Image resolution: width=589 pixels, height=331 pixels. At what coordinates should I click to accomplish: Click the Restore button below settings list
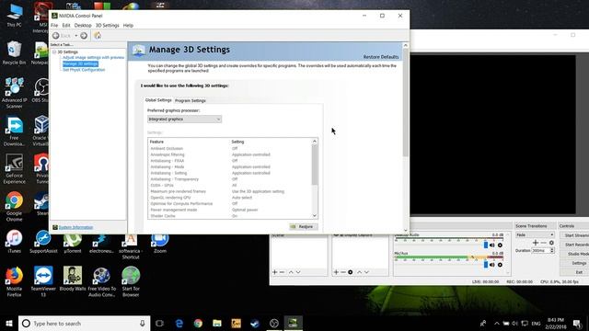[304, 227]
